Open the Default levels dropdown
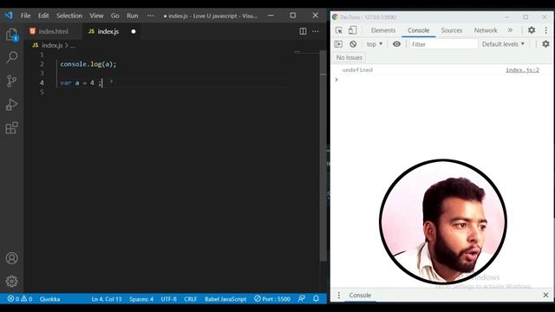Image resolution: width=555 pixels, height=312 pixels. click(503, 44)
